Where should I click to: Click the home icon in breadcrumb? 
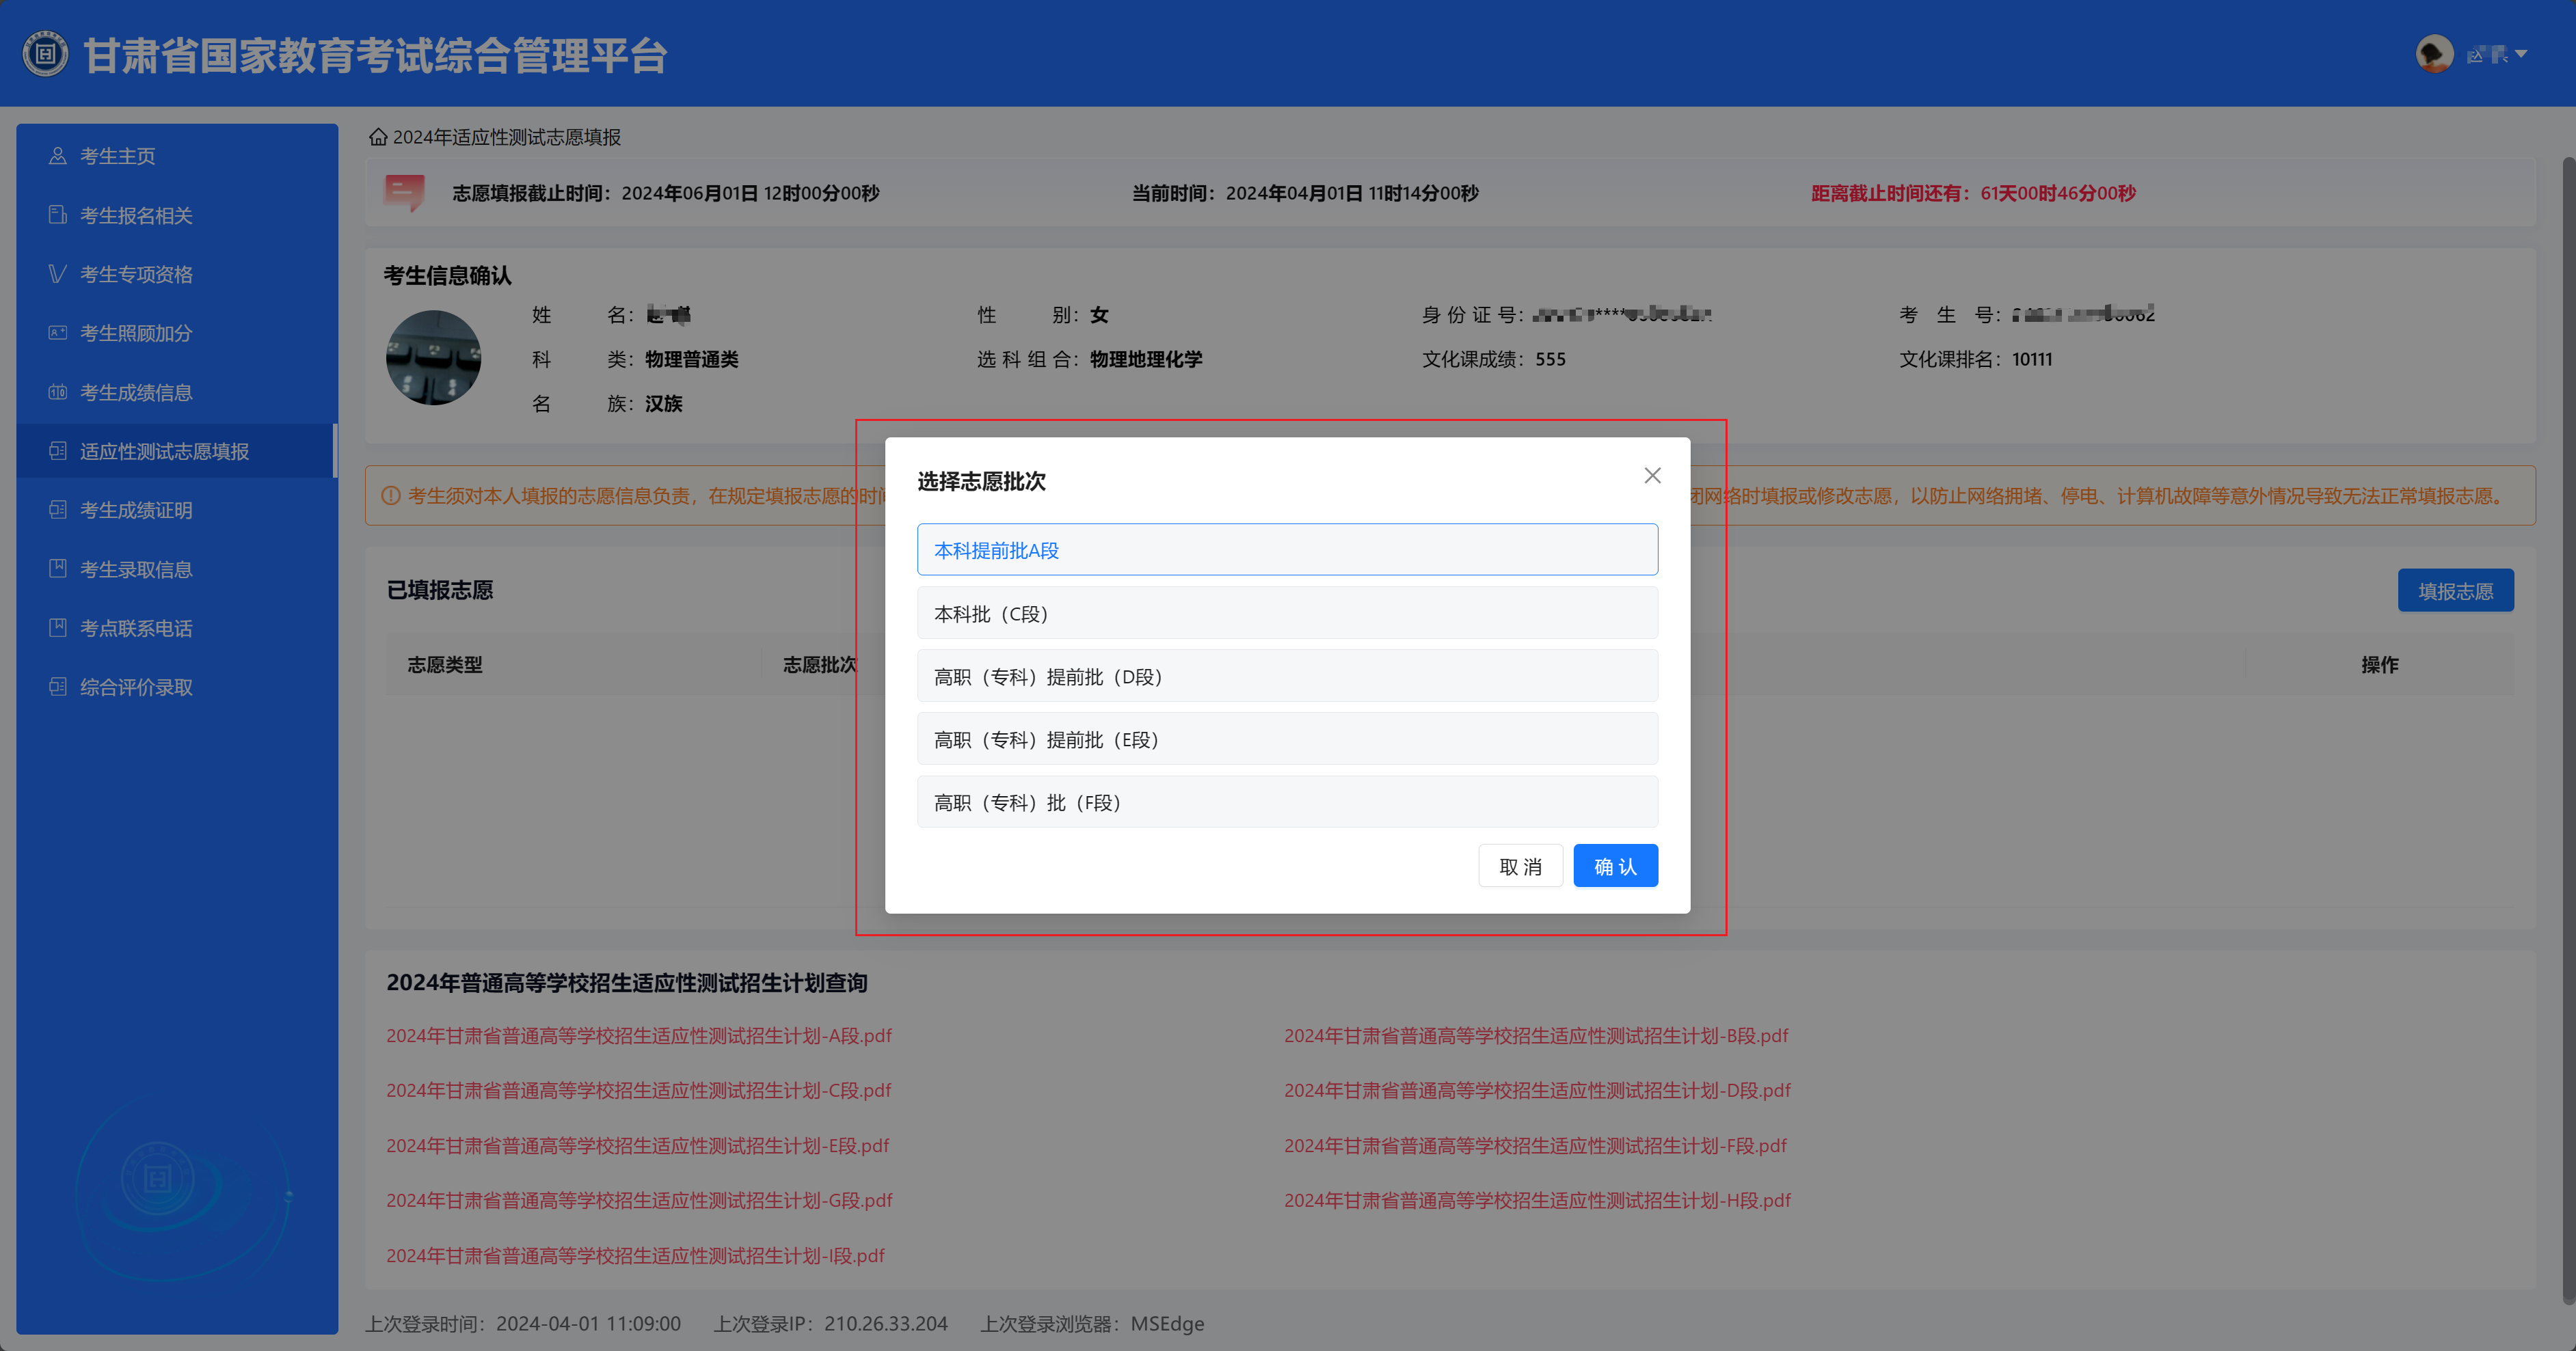coord(378,137)
